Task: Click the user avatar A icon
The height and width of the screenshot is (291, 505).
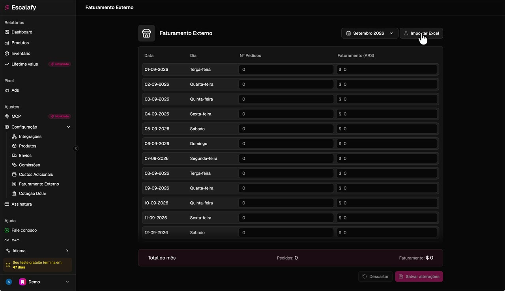Action: pos(9,282)
